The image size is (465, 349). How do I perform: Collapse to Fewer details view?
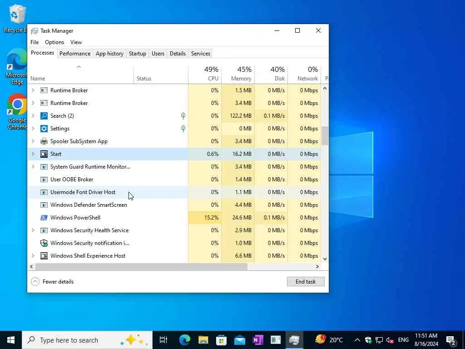pyautogui.click(x=53, y=282)
